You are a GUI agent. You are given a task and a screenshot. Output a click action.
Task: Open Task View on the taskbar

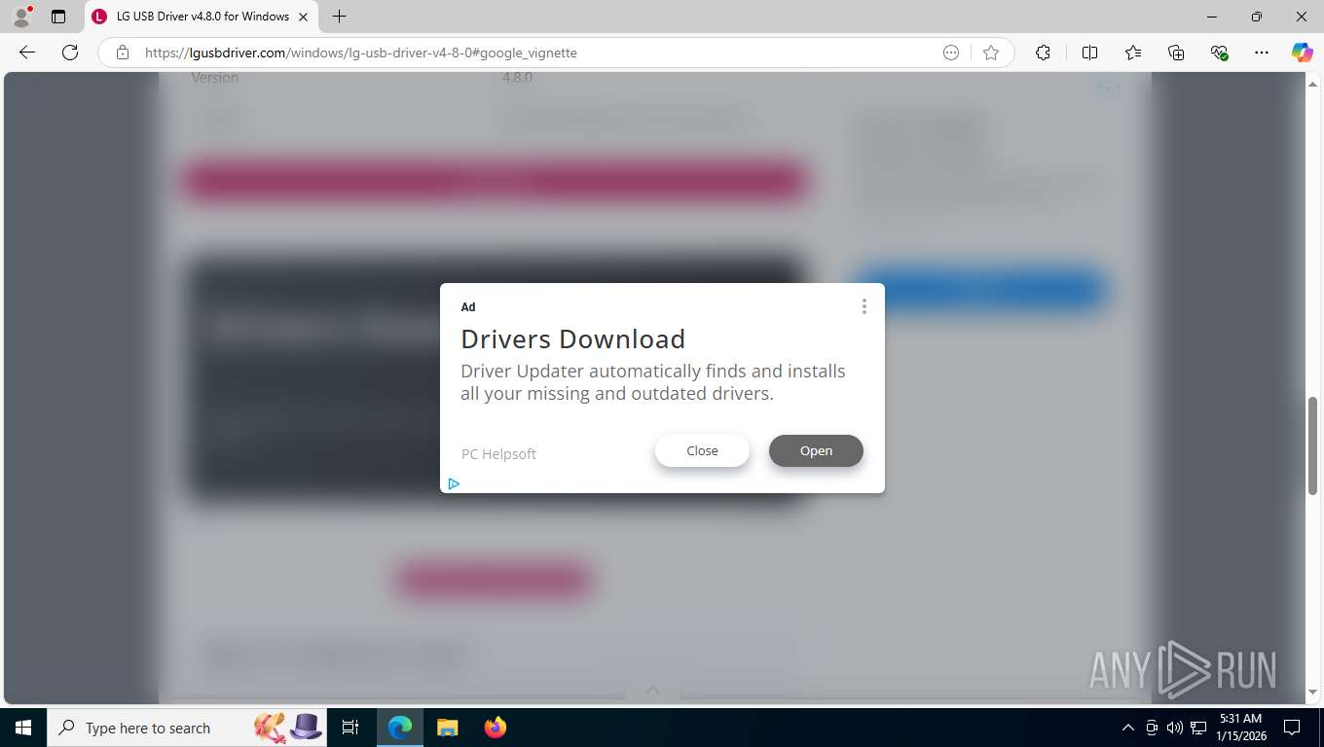[x=350, y=728]
